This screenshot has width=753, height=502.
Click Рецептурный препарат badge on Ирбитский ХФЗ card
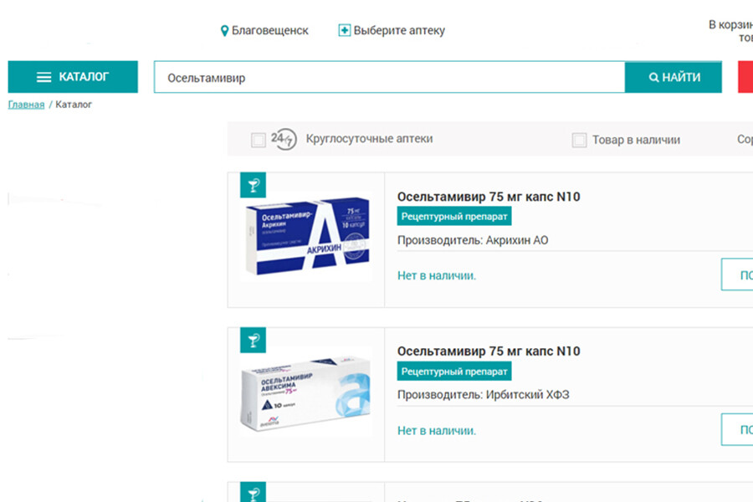454,371
